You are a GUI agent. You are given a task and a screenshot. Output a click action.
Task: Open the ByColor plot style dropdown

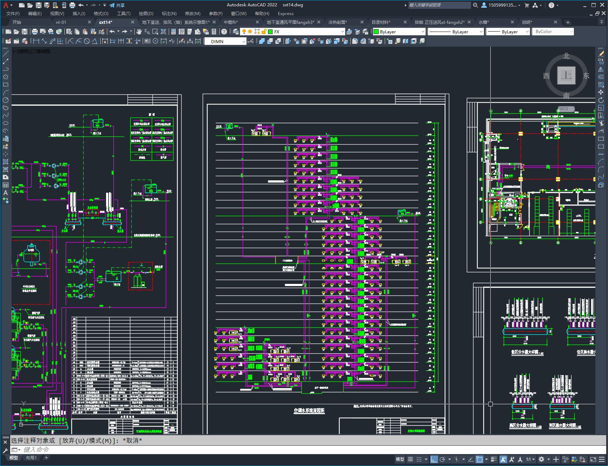571,32
